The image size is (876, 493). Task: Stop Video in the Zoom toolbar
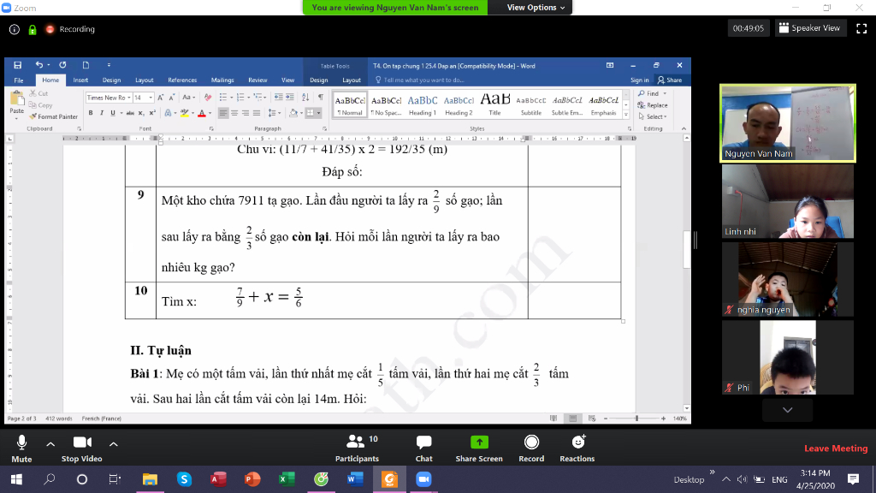(x=81, y=448)
